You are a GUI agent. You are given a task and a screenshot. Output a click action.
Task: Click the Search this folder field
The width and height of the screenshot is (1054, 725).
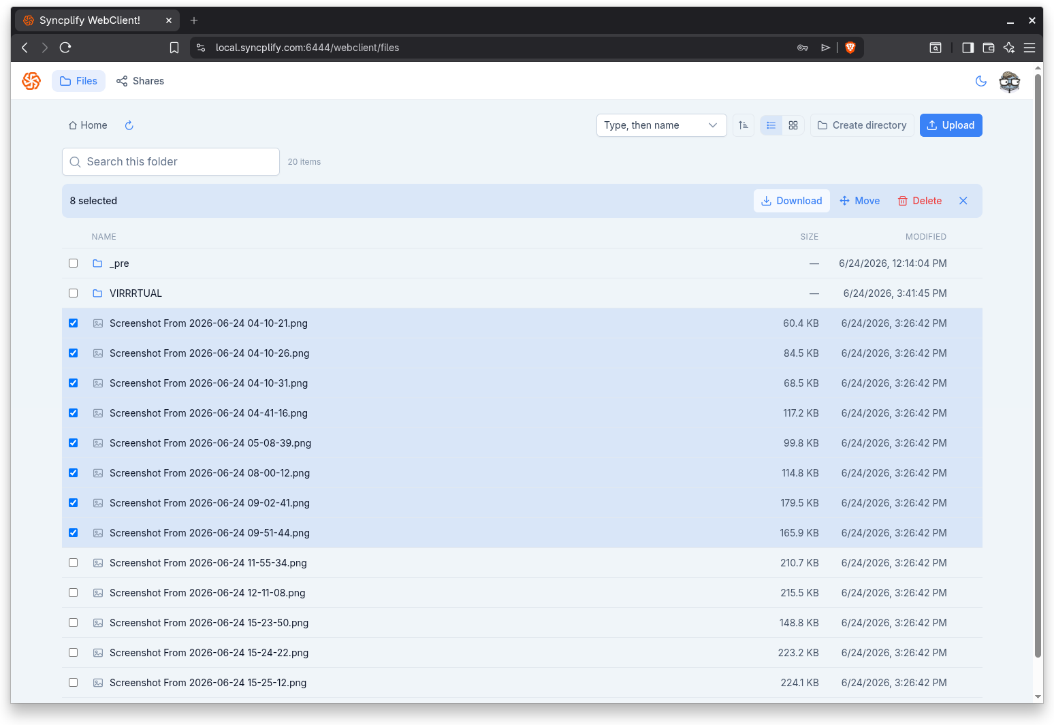point(171,162)
